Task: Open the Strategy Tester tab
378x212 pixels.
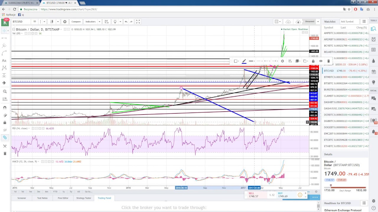Action: pos(84,198)
